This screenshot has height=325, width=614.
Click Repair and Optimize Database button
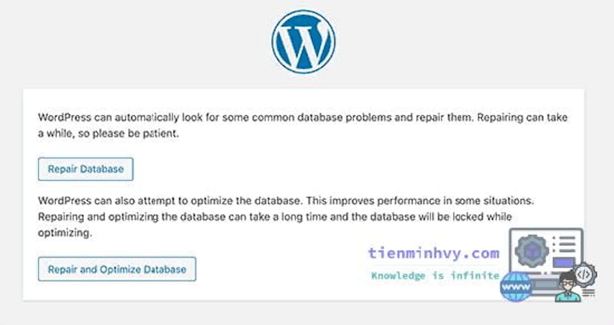tap(117, 270)
